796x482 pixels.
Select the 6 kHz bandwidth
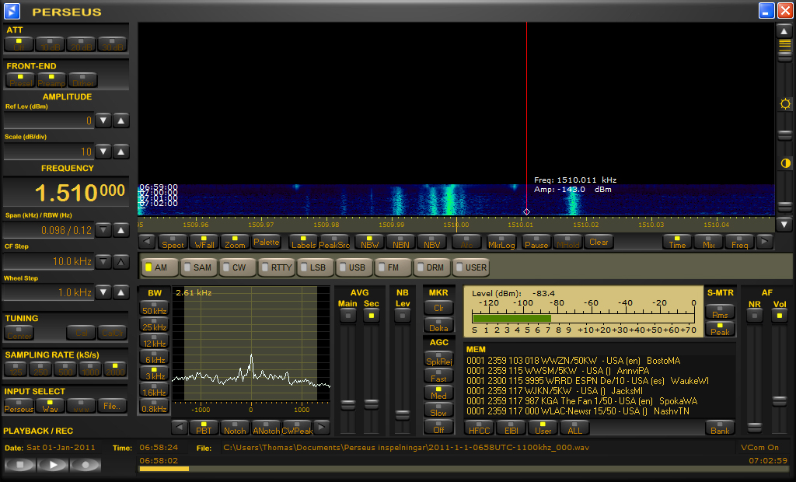155,357
